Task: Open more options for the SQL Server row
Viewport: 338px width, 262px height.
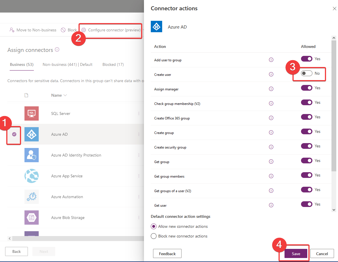Action: pos(139,113)
